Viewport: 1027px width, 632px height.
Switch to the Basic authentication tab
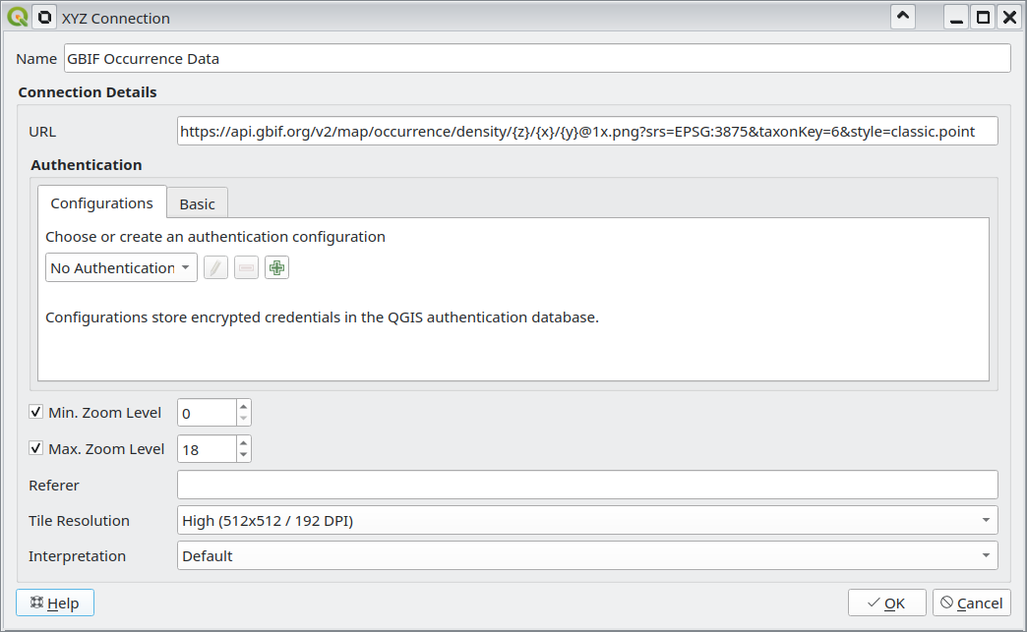click(x=197, y=203)
